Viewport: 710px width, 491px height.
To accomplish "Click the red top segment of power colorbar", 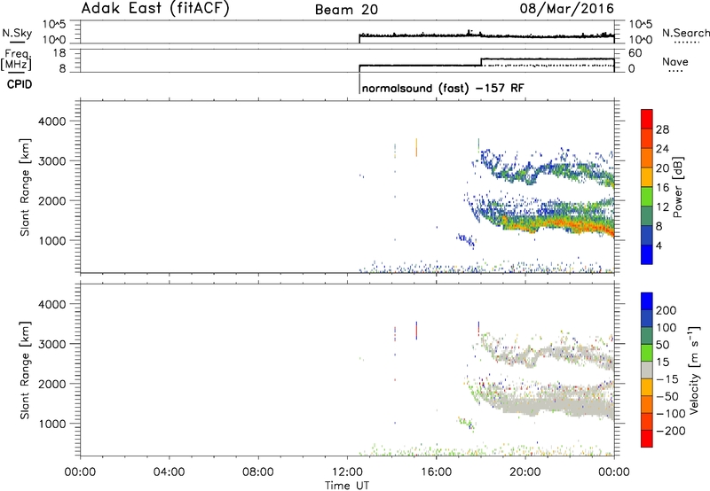I will click(x=647, y=119).
